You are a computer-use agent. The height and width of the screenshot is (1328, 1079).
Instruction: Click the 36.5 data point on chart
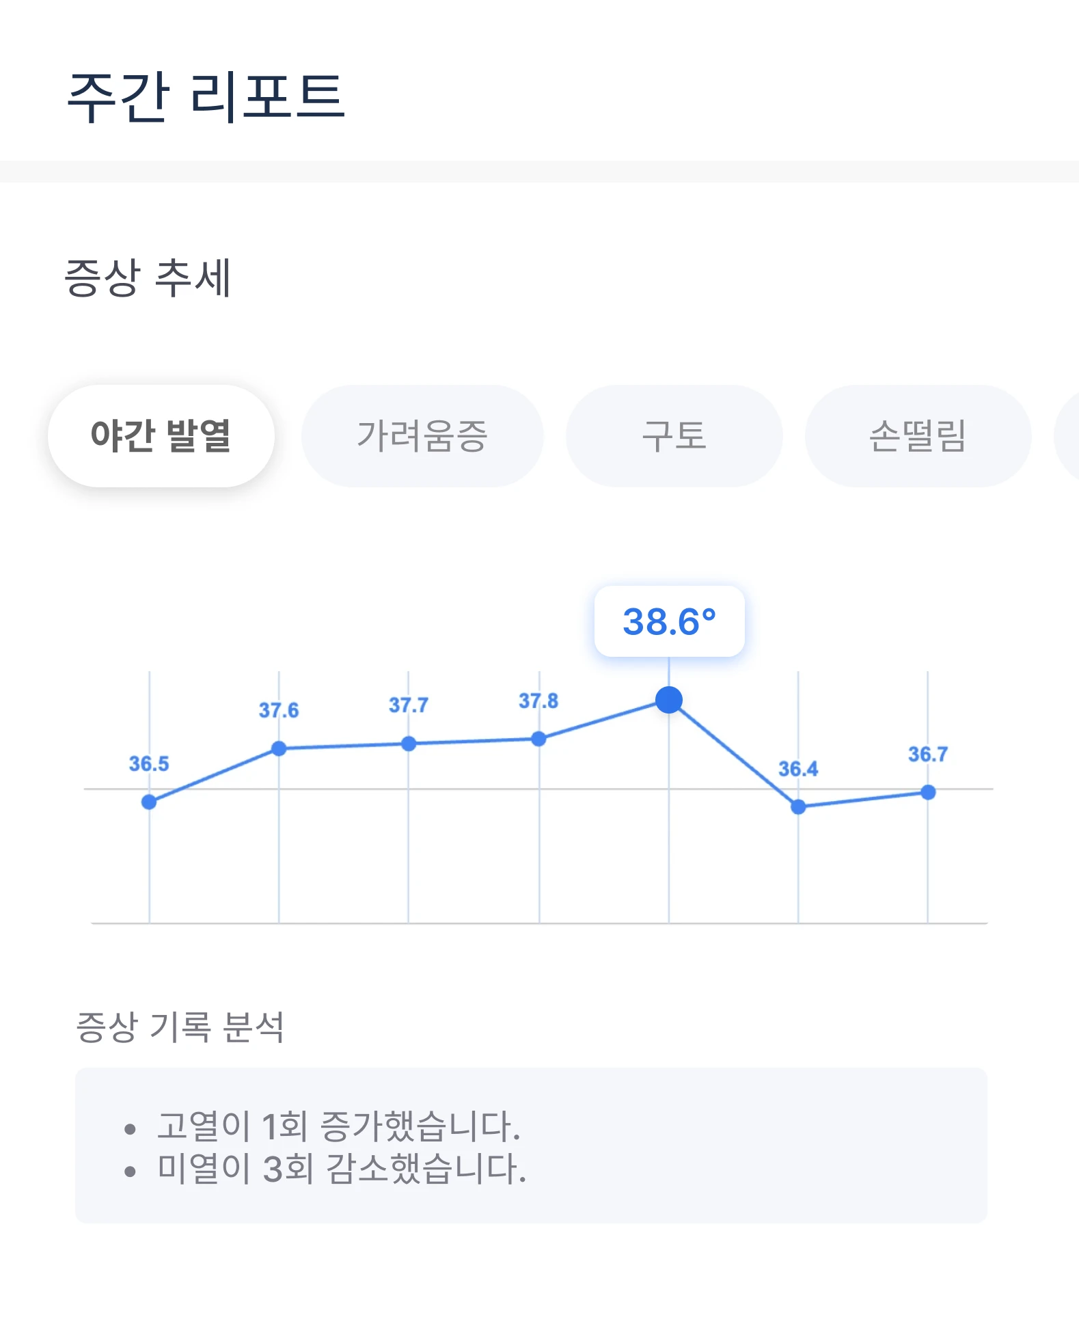pyautogui.click(x=149, y=802)
